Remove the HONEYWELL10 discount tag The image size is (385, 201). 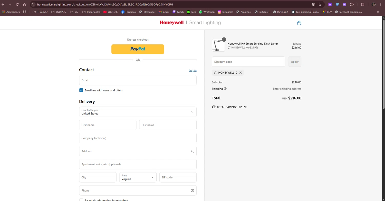click(x=240, y=73)
